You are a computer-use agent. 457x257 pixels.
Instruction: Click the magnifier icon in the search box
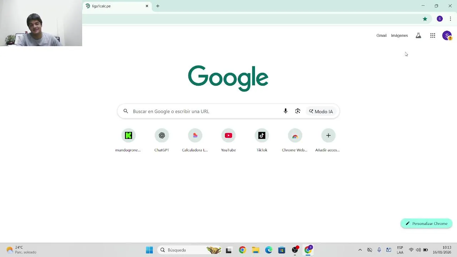pos(126,111)
